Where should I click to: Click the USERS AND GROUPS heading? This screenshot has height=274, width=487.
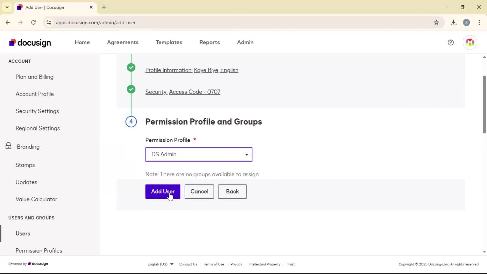tap(31, 218)
